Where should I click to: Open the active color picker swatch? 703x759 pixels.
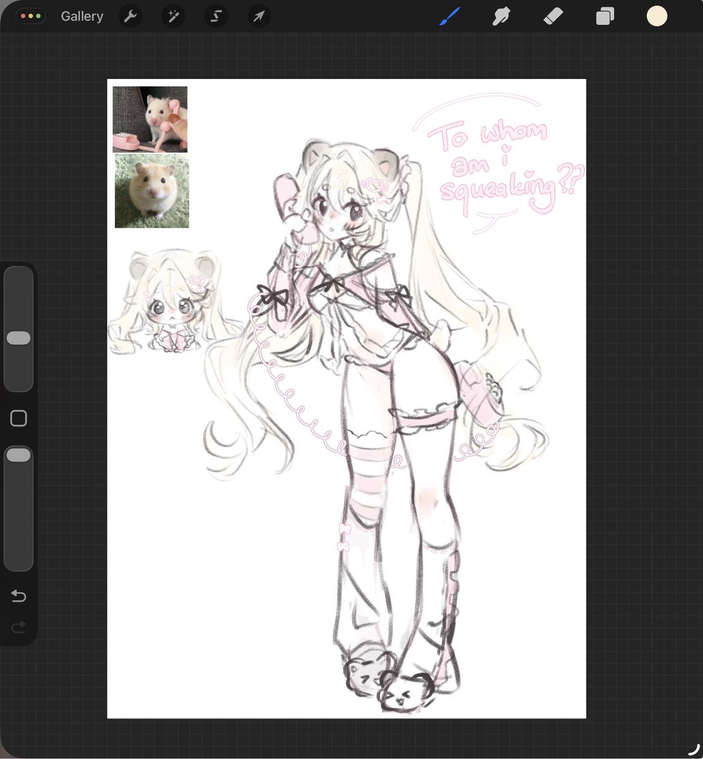tap(657, 16)
